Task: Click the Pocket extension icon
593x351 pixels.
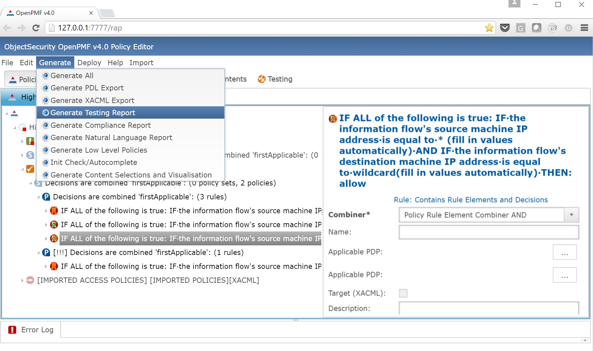Action: (505, 28)
